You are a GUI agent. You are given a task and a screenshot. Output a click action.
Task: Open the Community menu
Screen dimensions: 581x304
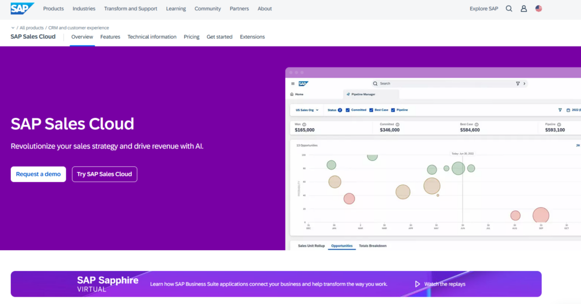pos(208,9)
